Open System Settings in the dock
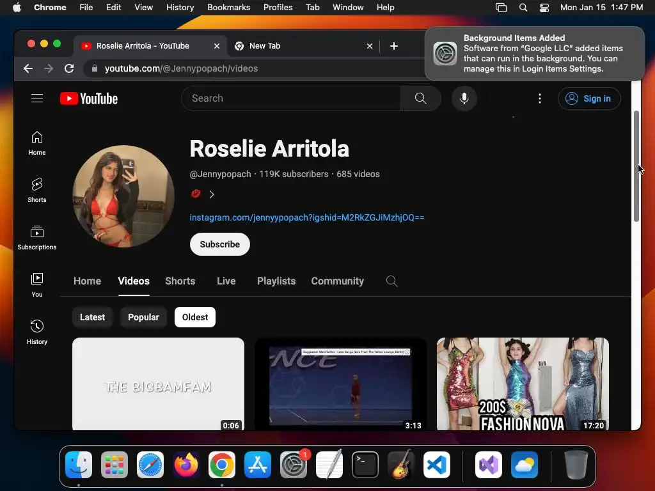 tap(294, 465)
